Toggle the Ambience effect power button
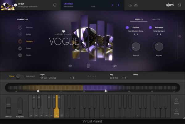 (150, 27)
